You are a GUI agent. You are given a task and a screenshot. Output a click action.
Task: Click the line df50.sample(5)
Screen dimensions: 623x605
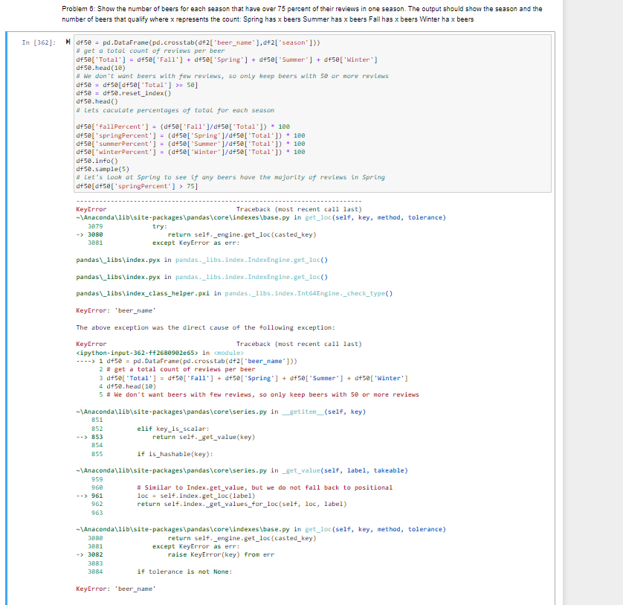pos(103,170)
